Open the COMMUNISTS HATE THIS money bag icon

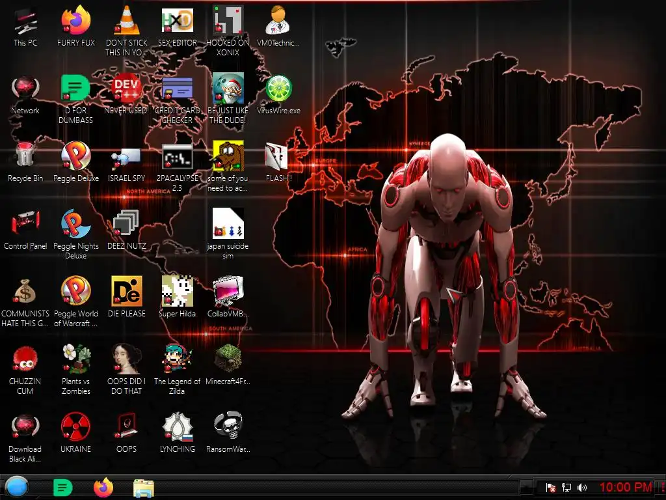coord(25,291)
